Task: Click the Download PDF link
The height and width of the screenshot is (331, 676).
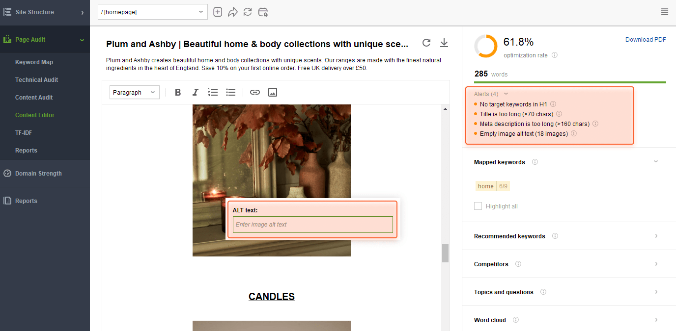Action: point(646,40)
